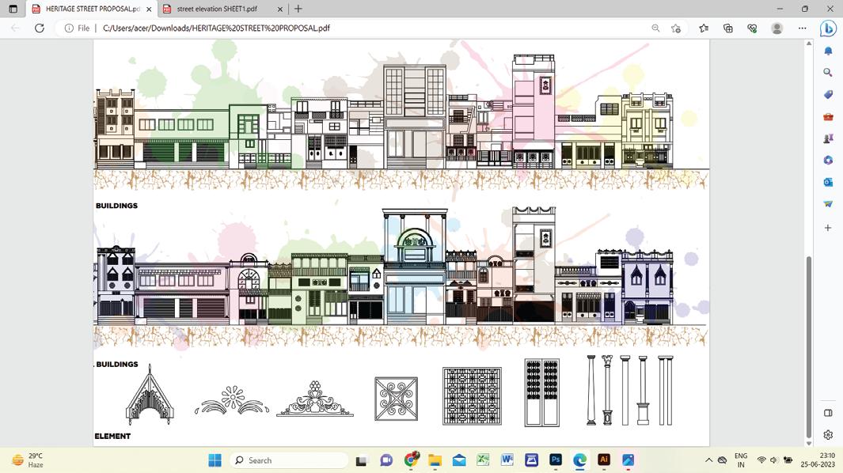
Task: Click the address bar file path
Action: 216,28
